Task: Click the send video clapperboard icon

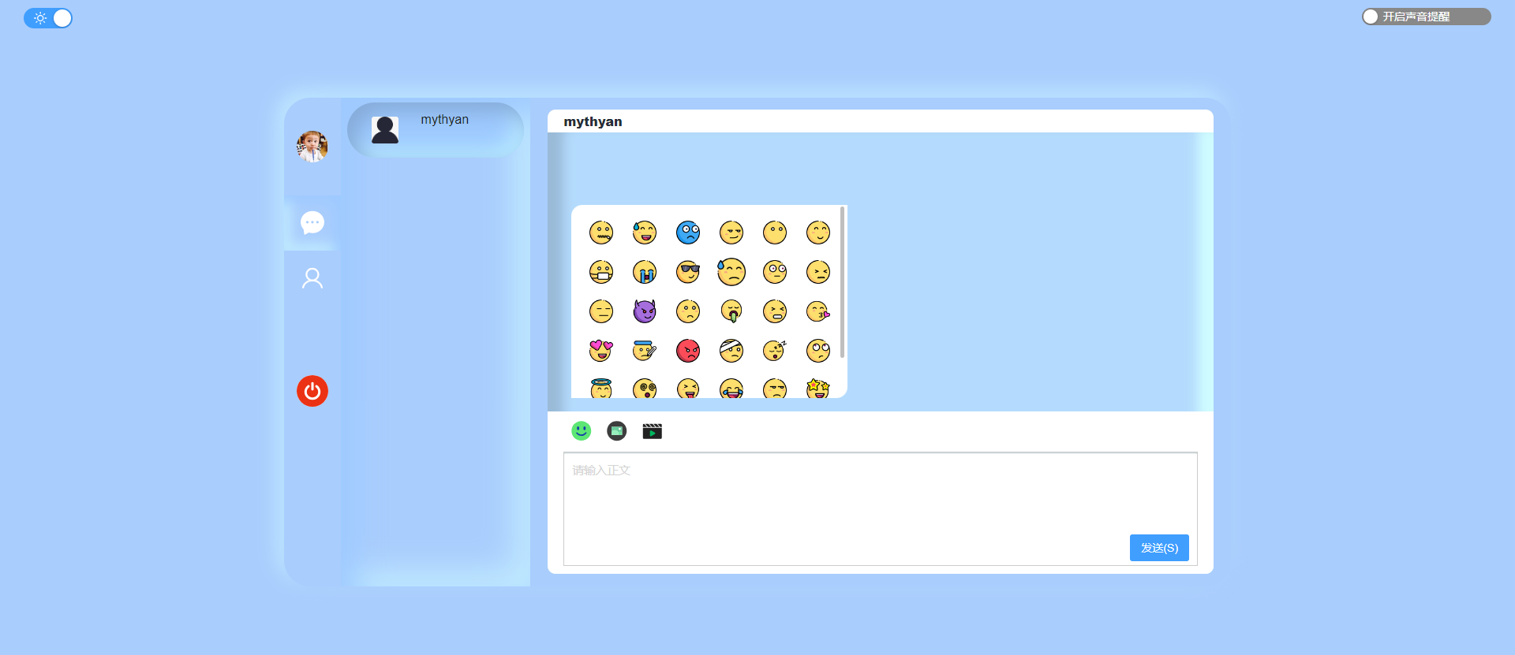Action: 652,431
